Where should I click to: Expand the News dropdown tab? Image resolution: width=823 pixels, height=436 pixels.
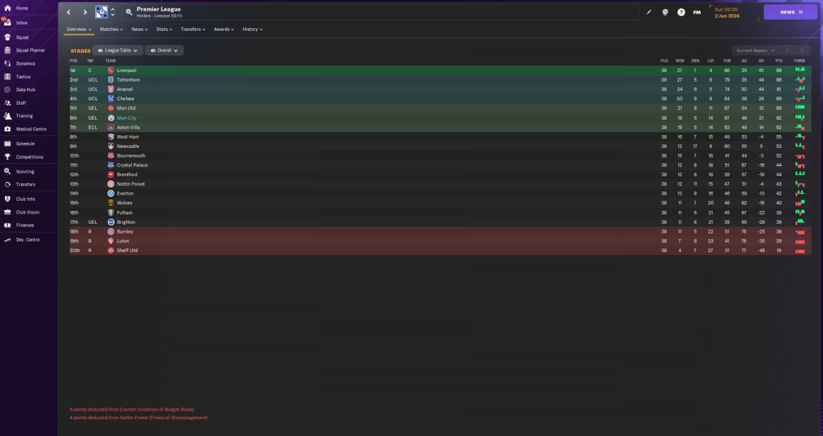tap(140, 29)
